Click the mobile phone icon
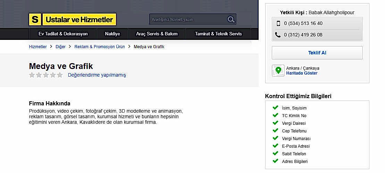Screen dimensions: 385x173 pyautogui.click(x=278, y=24)
